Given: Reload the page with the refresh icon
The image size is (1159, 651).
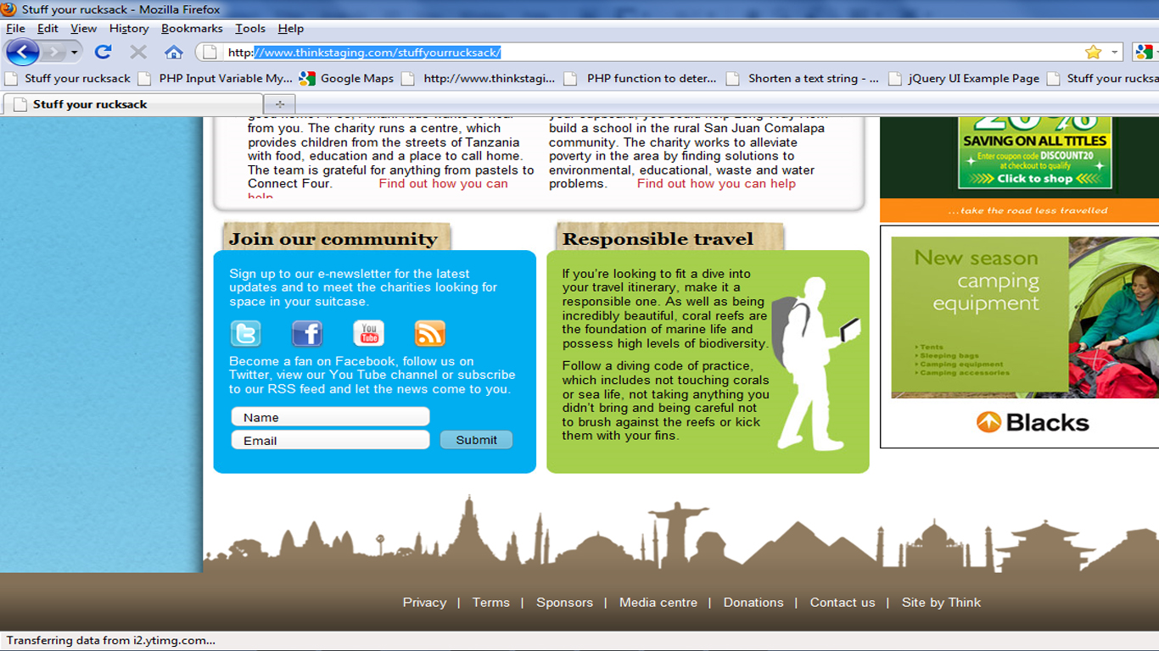Looking at the screenshot, I should [x=104, y=53].
